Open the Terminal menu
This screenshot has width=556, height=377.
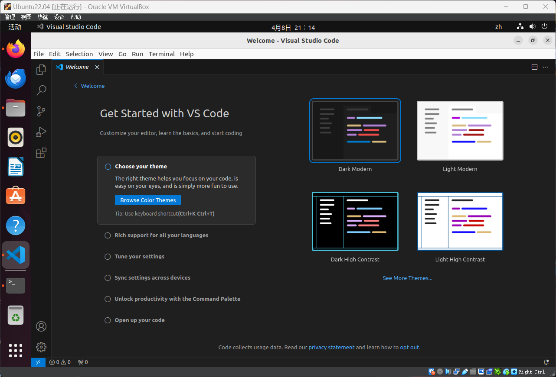(x=161, y=54)
